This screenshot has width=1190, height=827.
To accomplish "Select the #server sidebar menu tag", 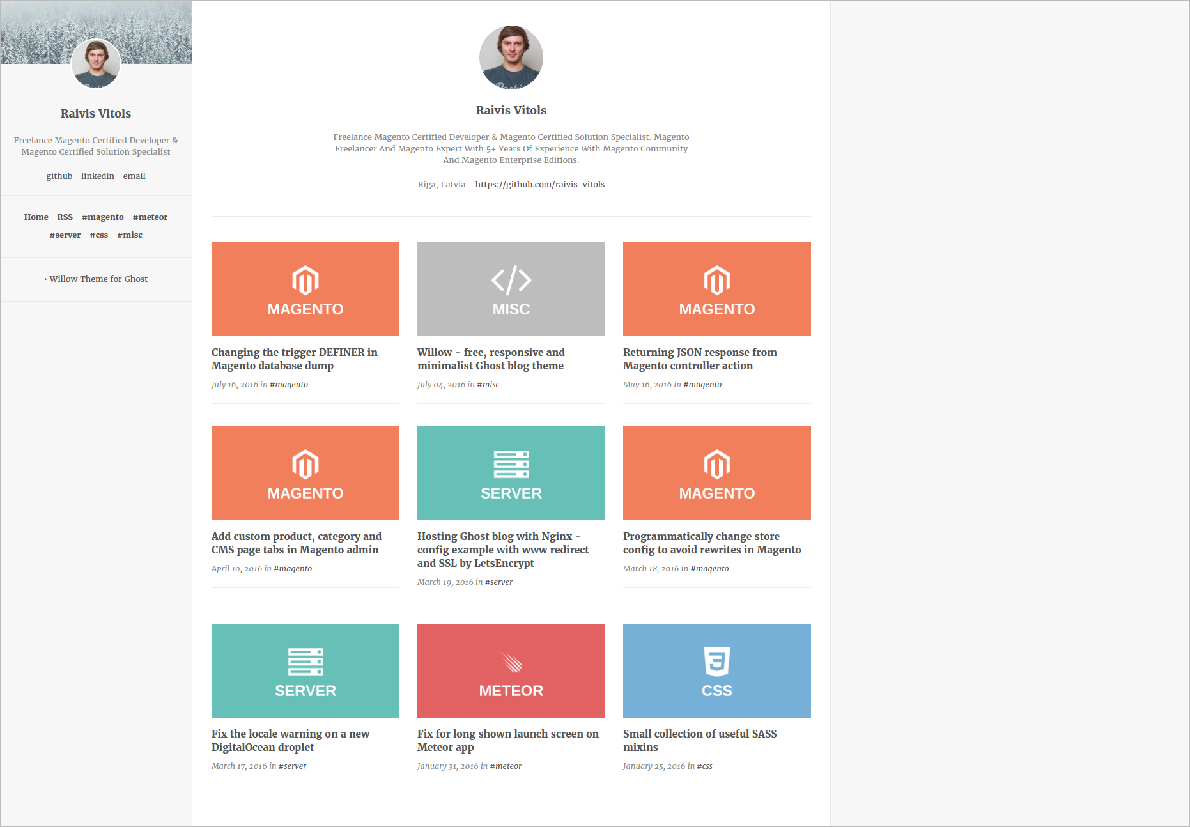I will pos(65,235).
